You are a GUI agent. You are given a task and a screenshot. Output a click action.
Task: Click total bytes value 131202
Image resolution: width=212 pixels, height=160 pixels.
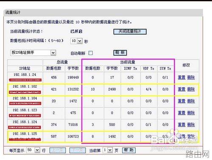pos(73,89)
